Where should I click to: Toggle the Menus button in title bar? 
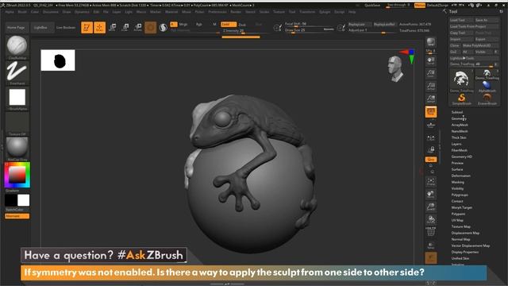click(x=420, y=6)
